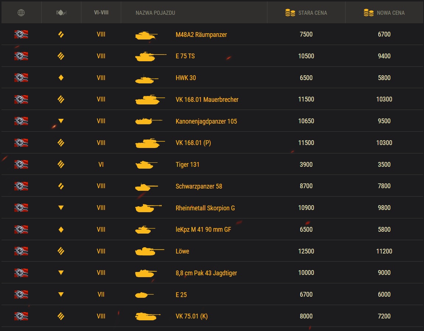Sort by nation using the globe header icon
Image resolution: width=424 pixels, height=331 pixels.
coord(21,13)
